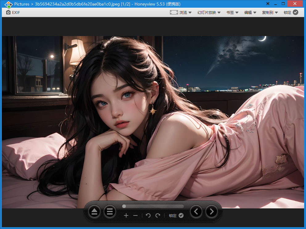Zoom in using the plus icon
Screen dimensions: 306x229
(x=126, y=215)
